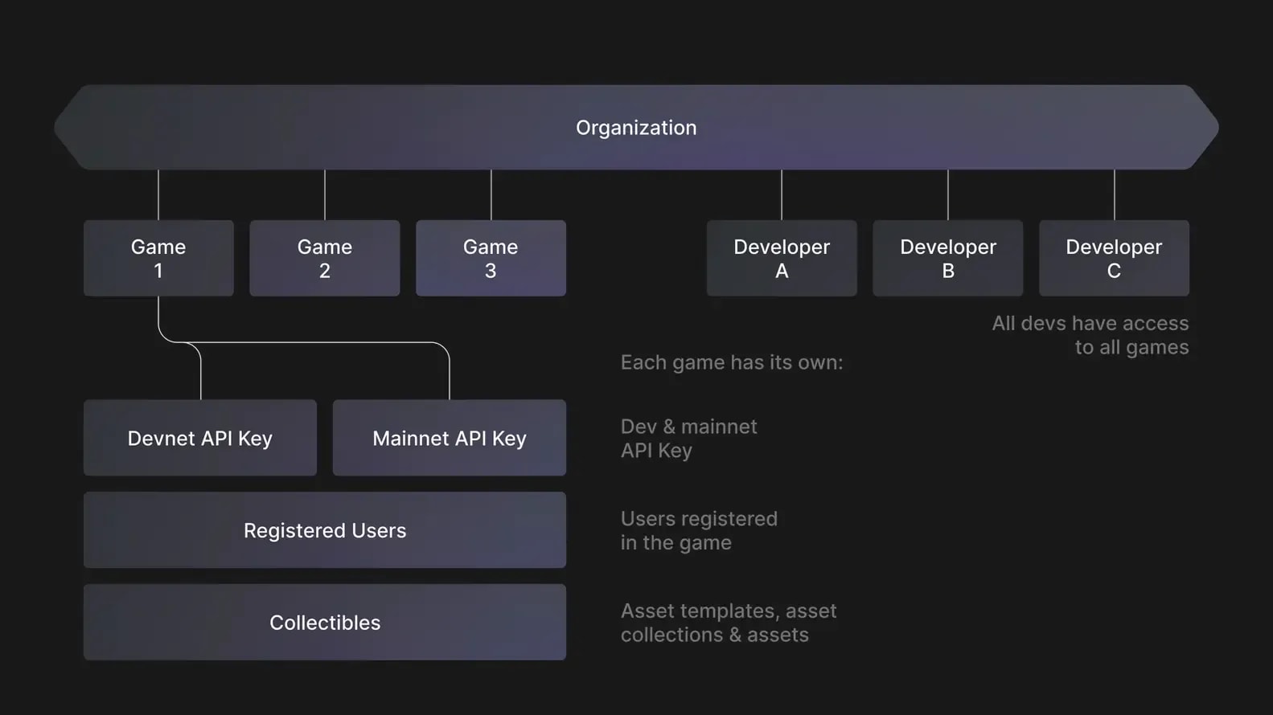Select the Collectibles block

pyautogui.click(x=325, y=623)
